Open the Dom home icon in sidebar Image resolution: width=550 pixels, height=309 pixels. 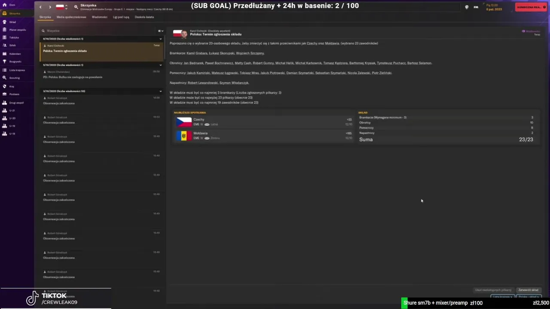tap(4, 5)
